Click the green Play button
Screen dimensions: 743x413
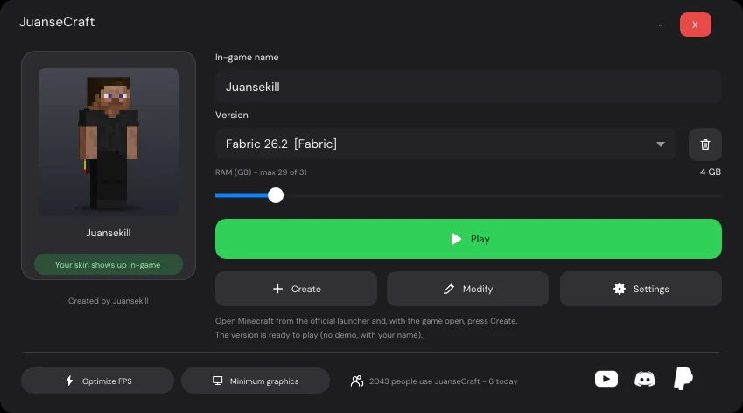coord(468,239)
